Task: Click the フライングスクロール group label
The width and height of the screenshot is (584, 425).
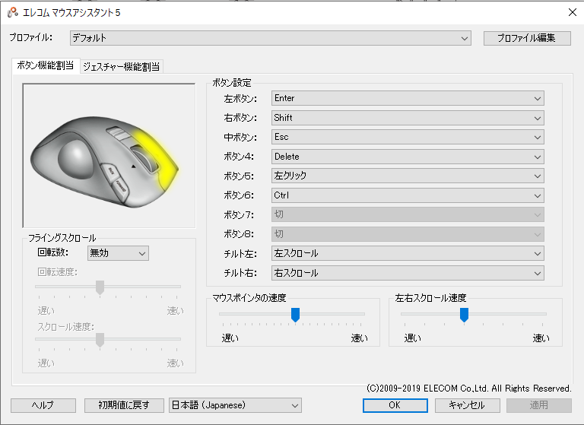Action: 62,238
